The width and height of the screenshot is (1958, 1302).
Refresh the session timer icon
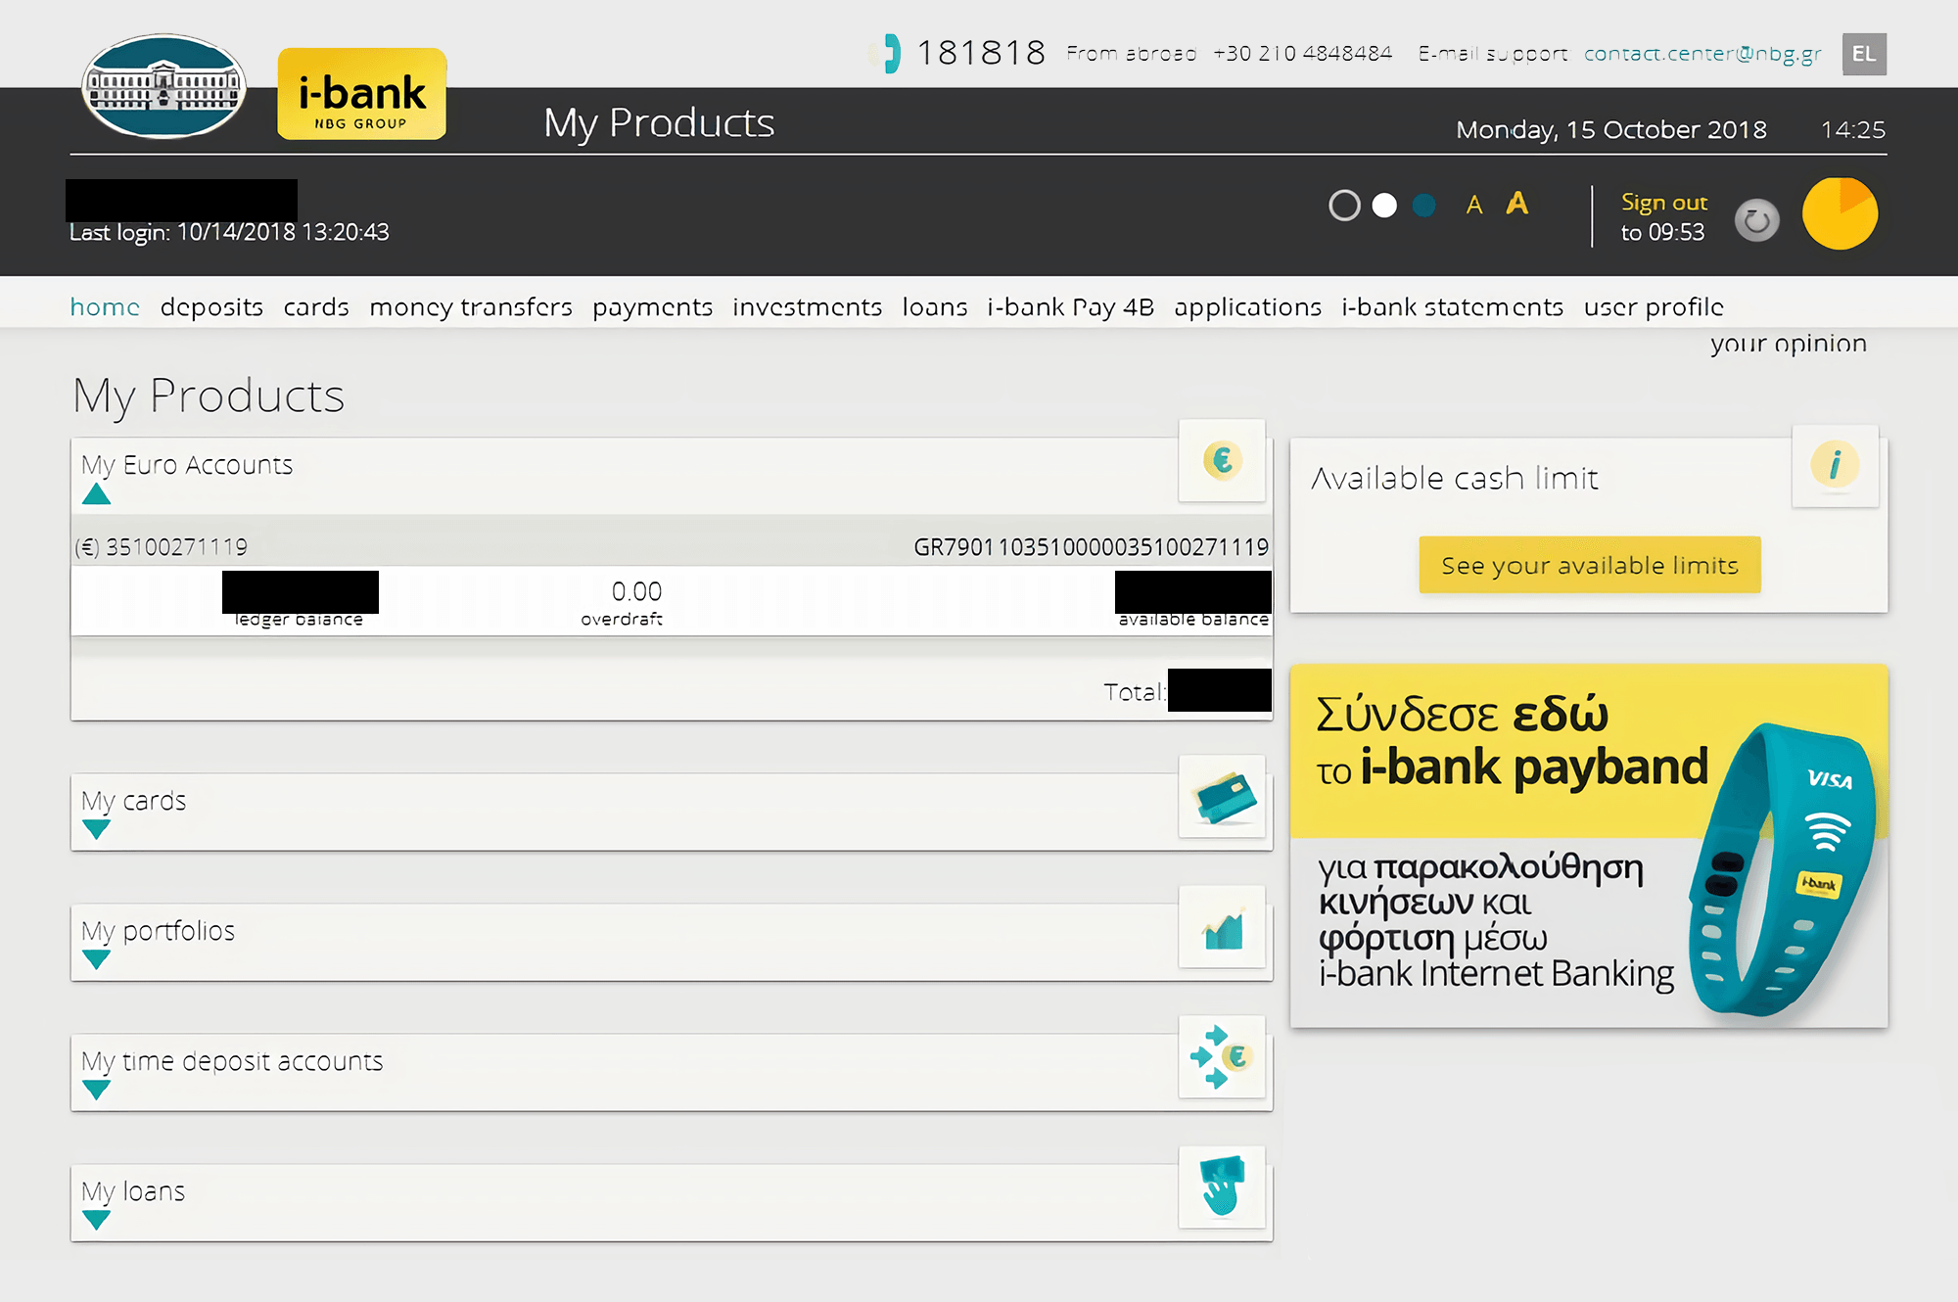click(x=1757, y=219)
